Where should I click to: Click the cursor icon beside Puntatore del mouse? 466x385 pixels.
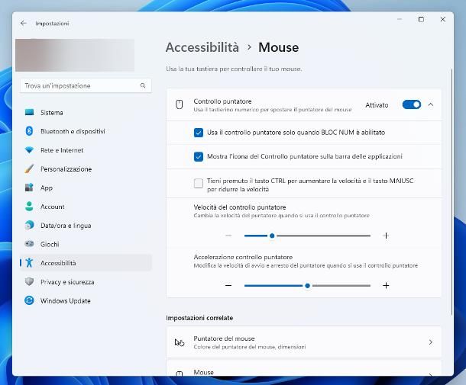tap(180, 342)
